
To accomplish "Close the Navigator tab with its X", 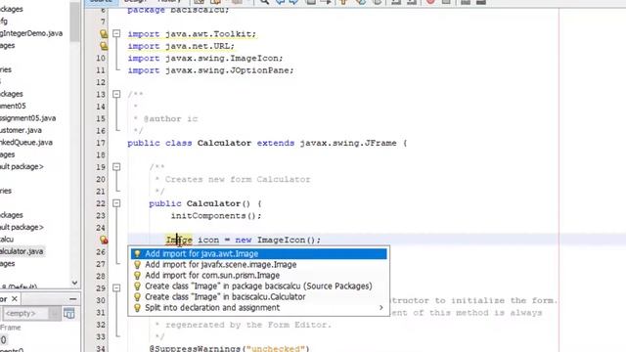I will 15,299.
